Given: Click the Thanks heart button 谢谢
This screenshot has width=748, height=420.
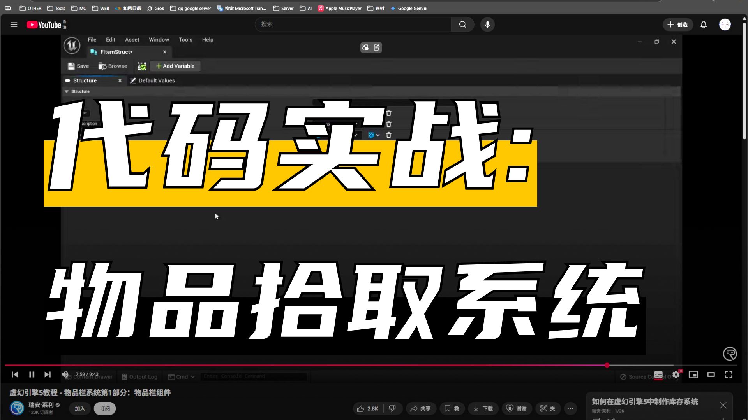Looking at the screenshot, I should click(516, 408).
